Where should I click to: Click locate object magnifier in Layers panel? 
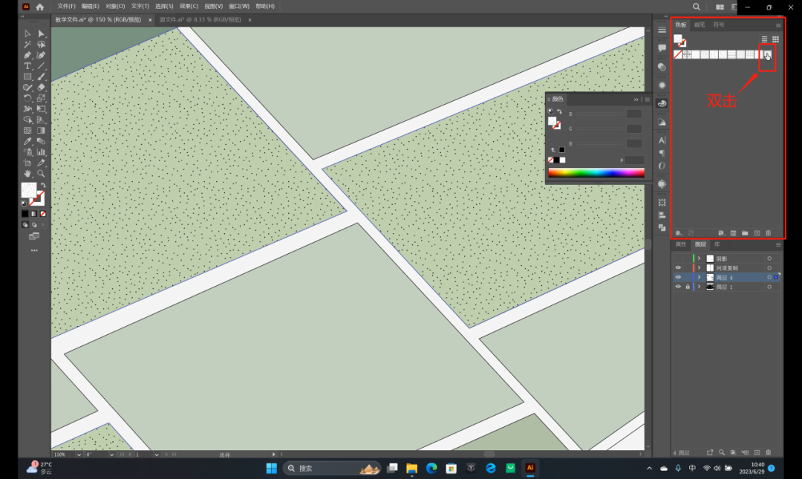(722, 453)
